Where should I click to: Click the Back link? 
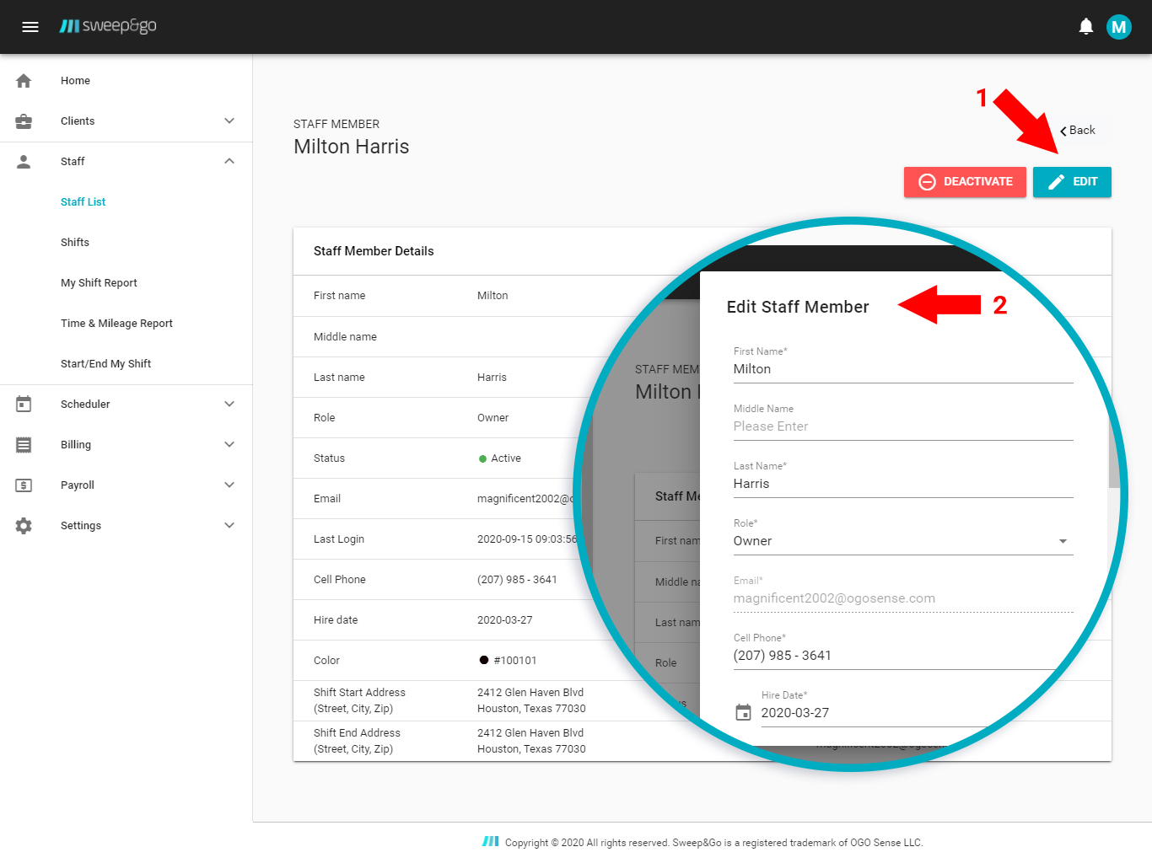click(1078, 130)
